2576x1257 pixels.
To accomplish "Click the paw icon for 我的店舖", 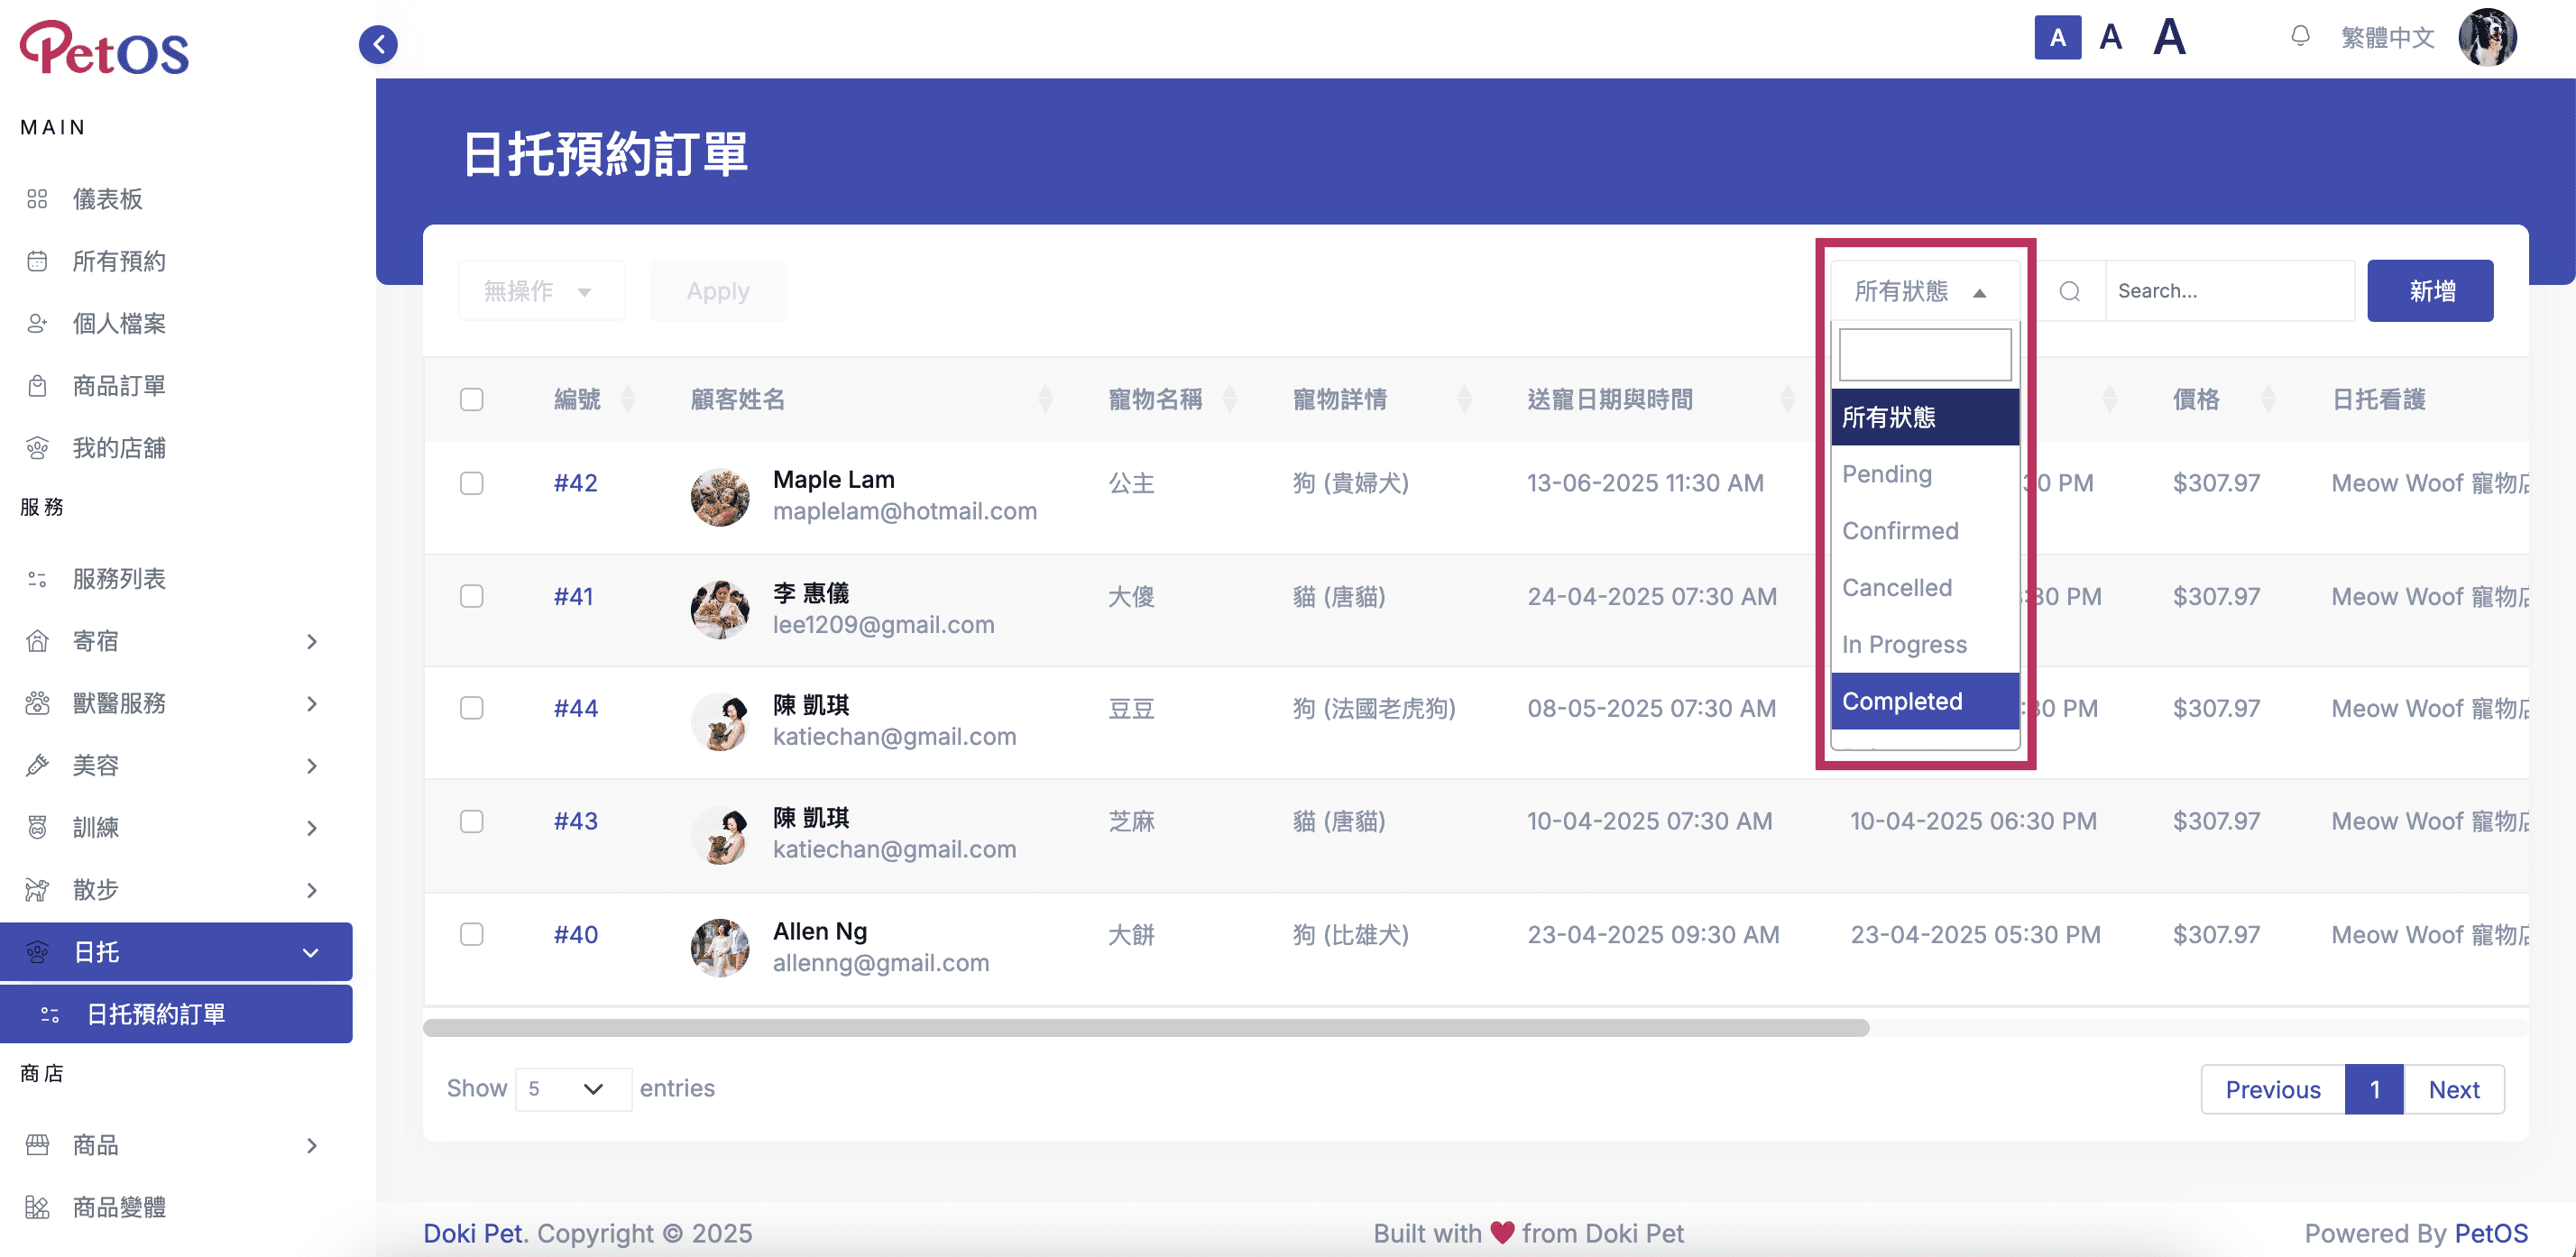I will click(37, 448).
